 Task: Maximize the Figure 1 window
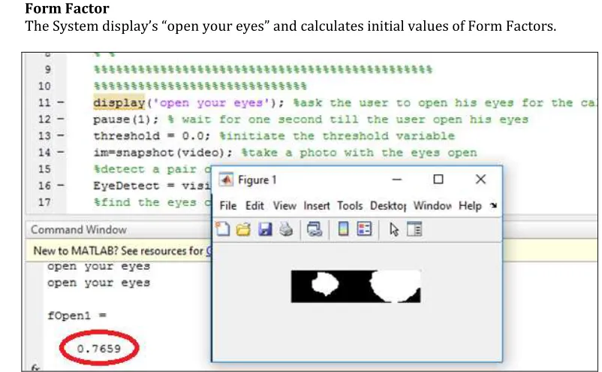coord(438,180)
